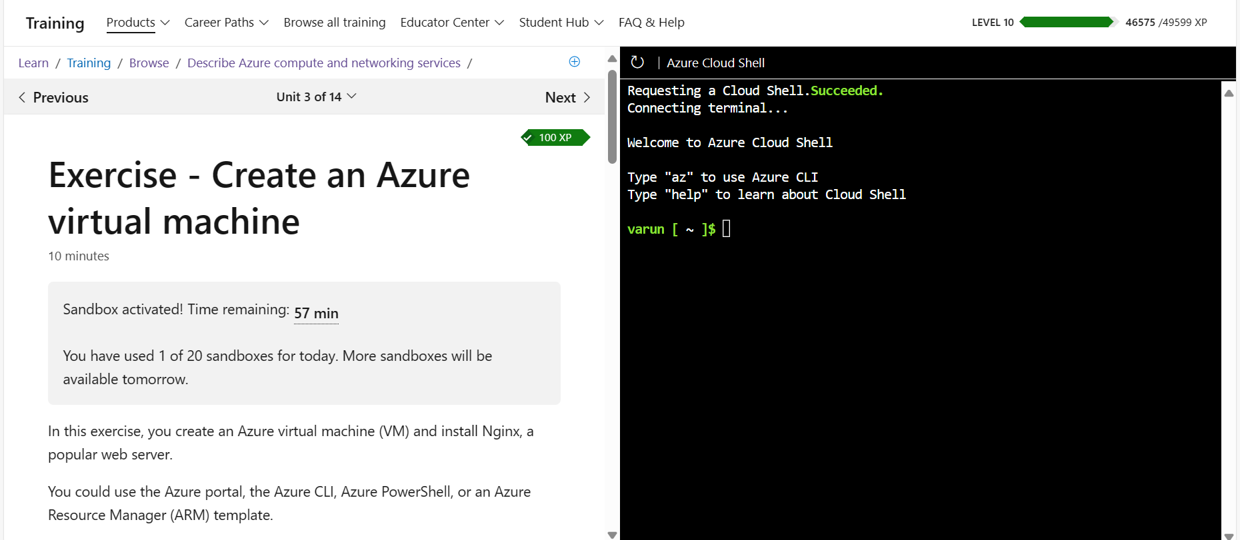Open the Describe Azure compute and networking breadcrumb
This screenshot has width=1240, height=540.
pos(324,63)
